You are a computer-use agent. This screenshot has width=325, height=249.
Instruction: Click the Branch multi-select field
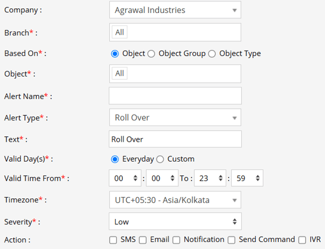175,32
